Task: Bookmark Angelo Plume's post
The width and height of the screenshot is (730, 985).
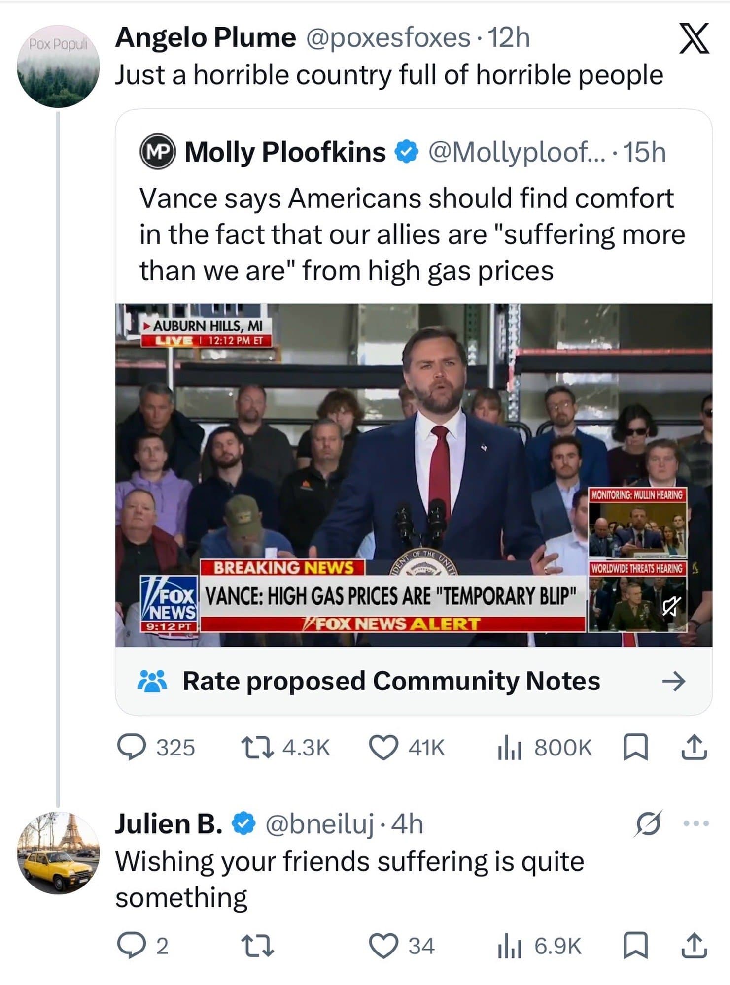Action: click(636, 747)
